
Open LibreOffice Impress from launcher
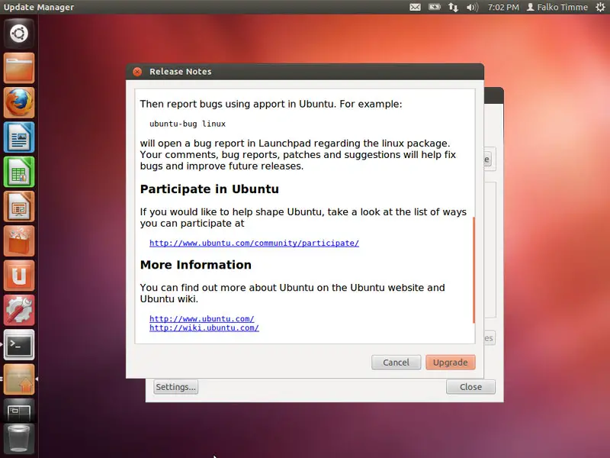click(19, 206)
